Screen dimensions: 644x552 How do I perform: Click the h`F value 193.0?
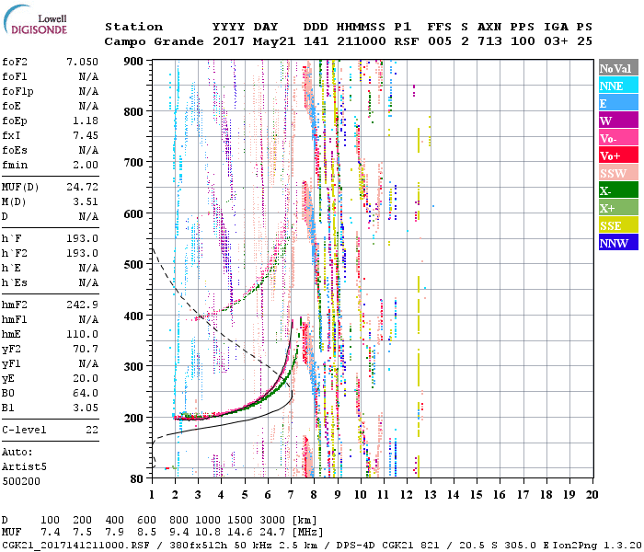pyautogui.click(x=82, y=238)
